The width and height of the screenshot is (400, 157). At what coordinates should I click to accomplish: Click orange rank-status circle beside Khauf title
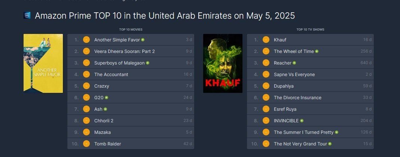266,40
